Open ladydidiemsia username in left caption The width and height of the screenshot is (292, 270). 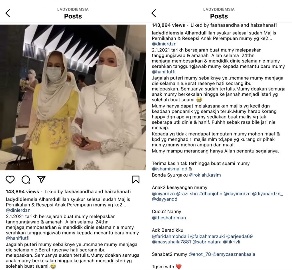(22, 199)
